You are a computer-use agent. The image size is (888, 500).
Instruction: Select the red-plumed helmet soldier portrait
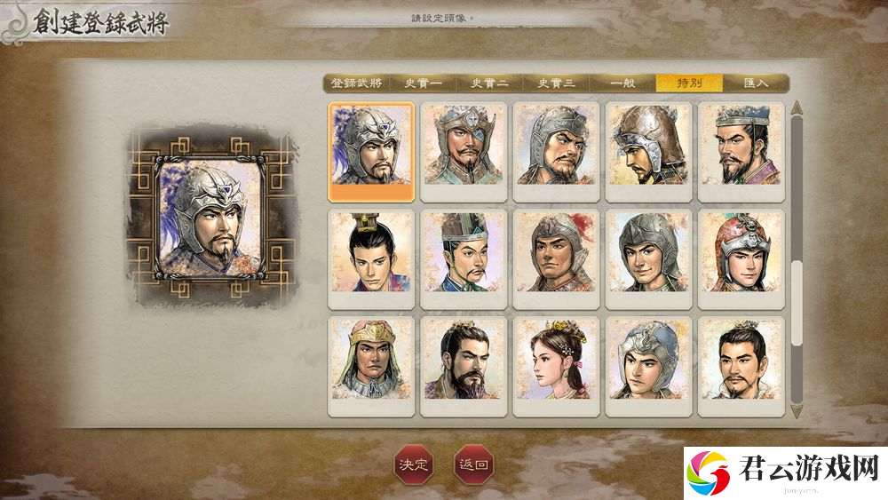point(556,258)
